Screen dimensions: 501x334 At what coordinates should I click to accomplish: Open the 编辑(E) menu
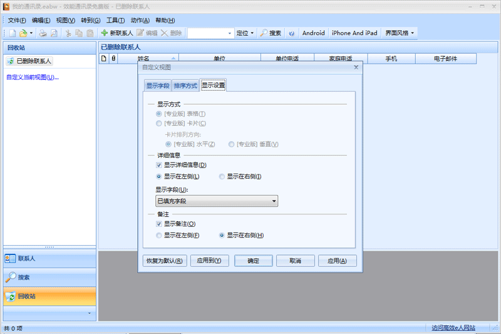[41, 21]
